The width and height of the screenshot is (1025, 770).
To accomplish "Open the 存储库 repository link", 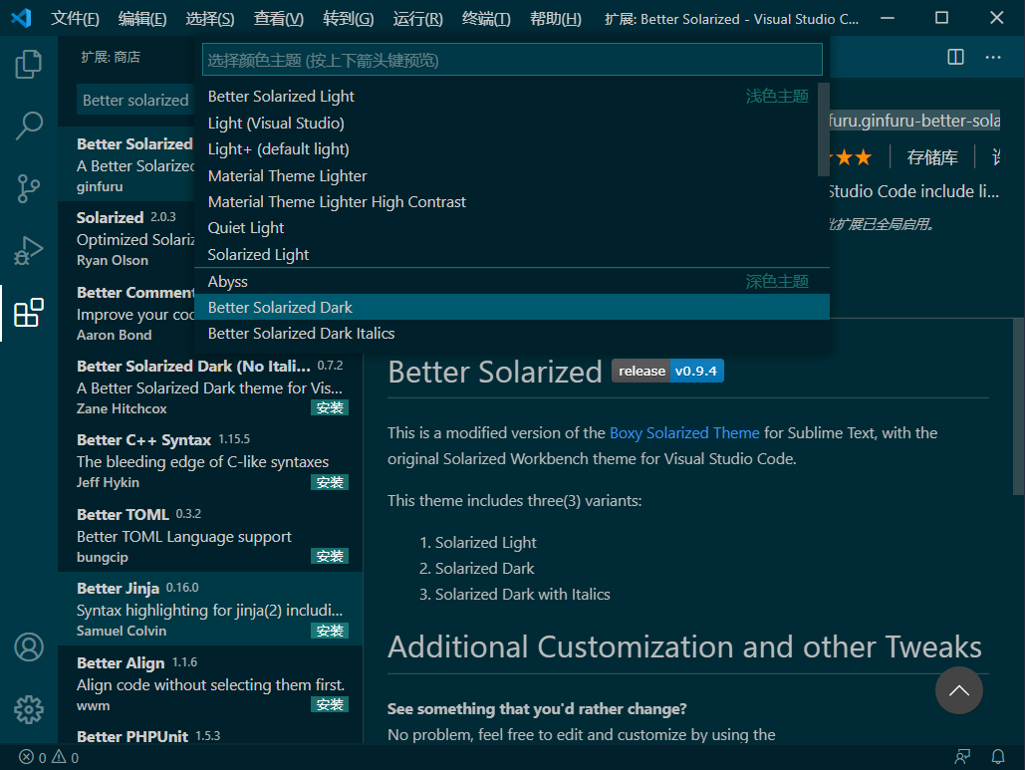I will point(931,157).
